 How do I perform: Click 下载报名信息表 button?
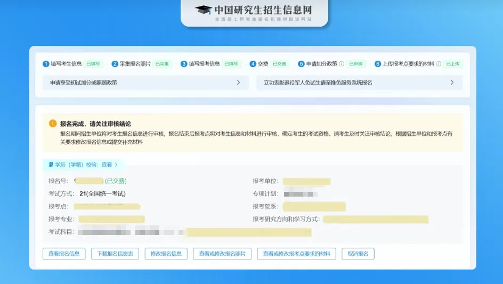115,254
